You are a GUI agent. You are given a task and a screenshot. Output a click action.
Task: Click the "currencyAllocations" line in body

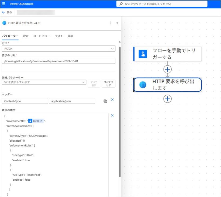tap(20, 126)
